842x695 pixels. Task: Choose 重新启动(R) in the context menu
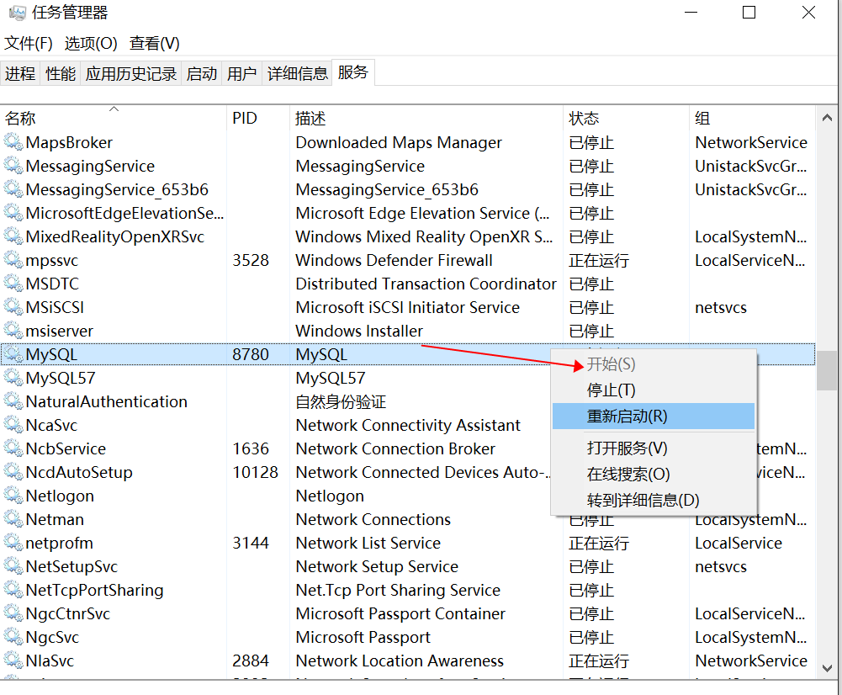pyautogui.click(x=627, y=416)
